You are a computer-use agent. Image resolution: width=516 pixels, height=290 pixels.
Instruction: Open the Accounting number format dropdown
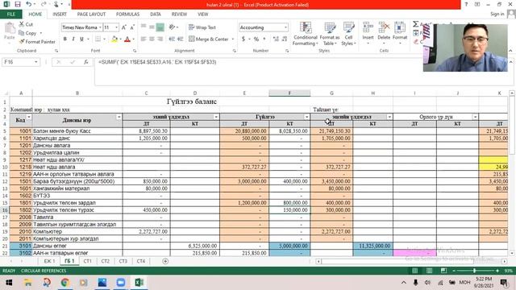(x=285, y=27)
